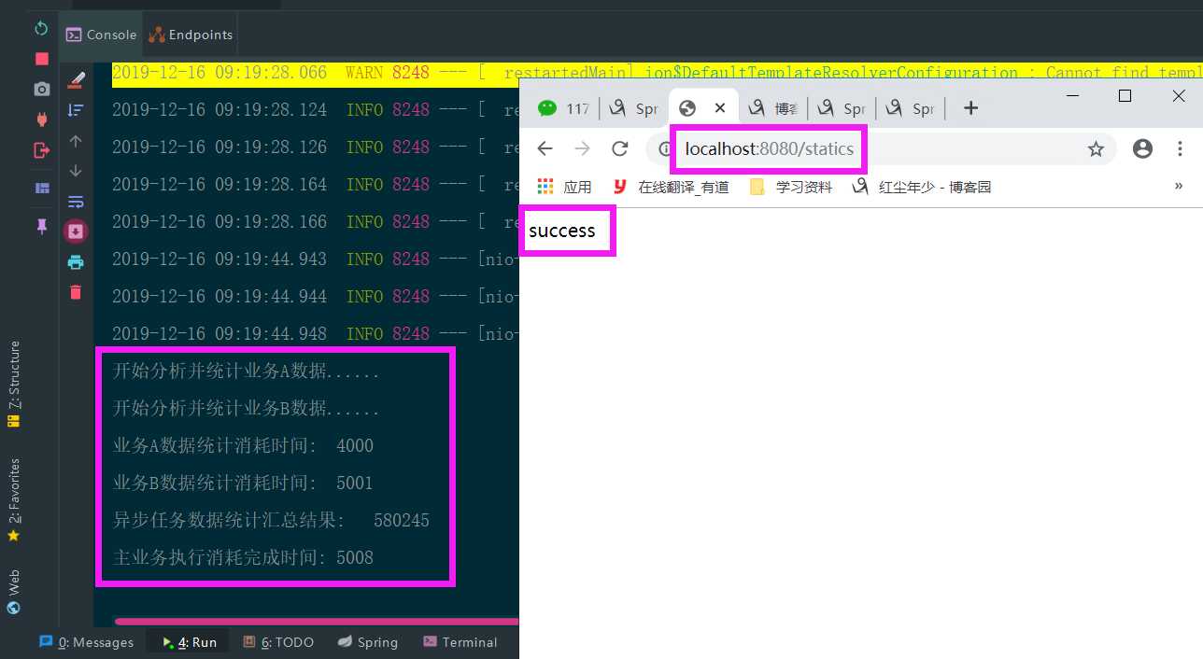The height and width of the screenshot is (659, 1203).
Task: Click the orange plug icon in run toolbar
Action: (x=41, y=119)
